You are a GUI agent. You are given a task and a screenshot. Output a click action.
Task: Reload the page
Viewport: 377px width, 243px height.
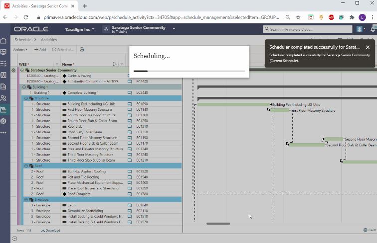(26, 17)
